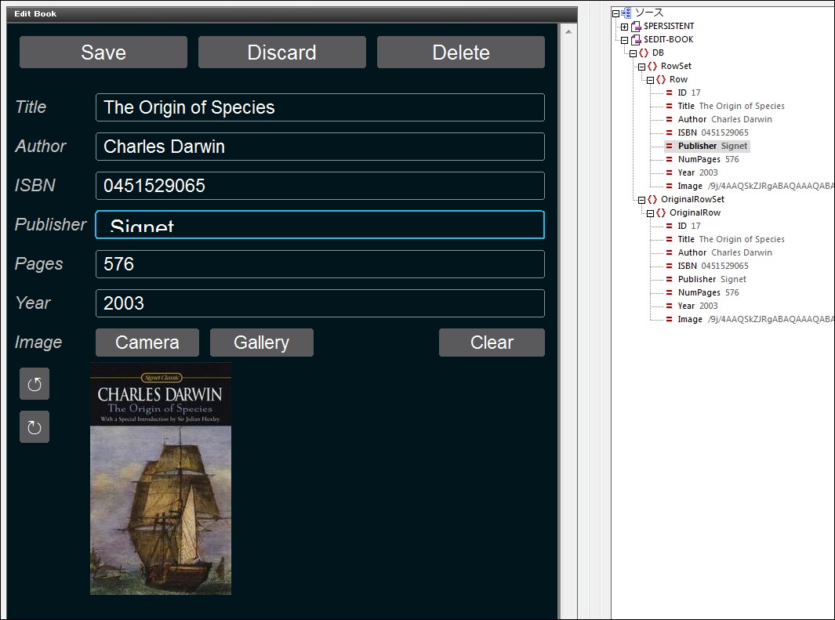Click the attribute icon of Row Year
The width and height of the screenshot is (835, 620).
(x=670, y=172)
